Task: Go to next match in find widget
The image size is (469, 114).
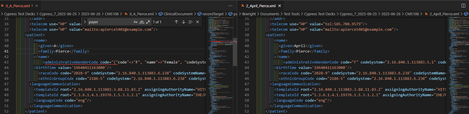Action: point(183,22)
